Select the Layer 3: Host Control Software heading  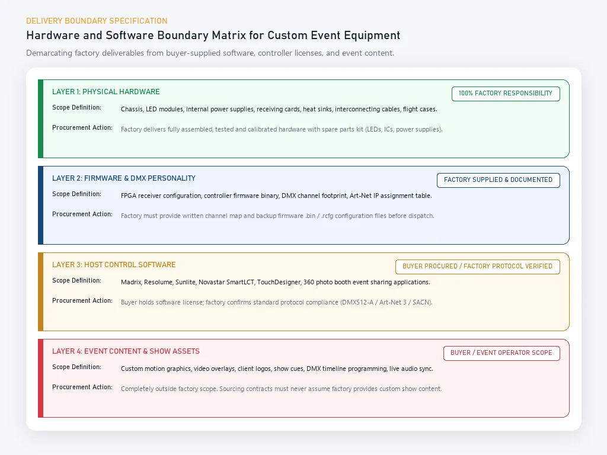[x=114, y=265]
